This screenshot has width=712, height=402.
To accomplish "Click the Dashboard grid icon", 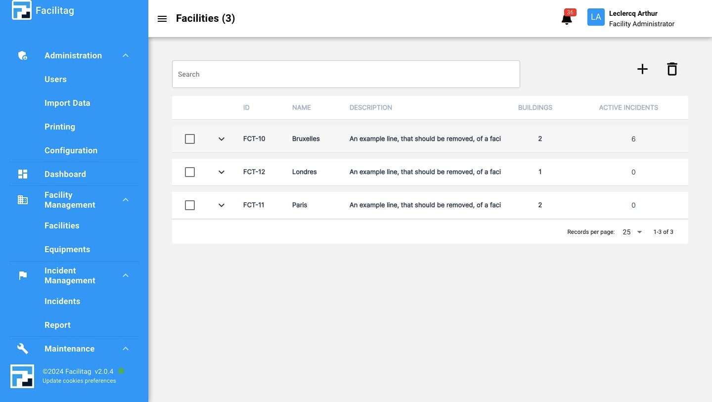I will coord(23,174).
